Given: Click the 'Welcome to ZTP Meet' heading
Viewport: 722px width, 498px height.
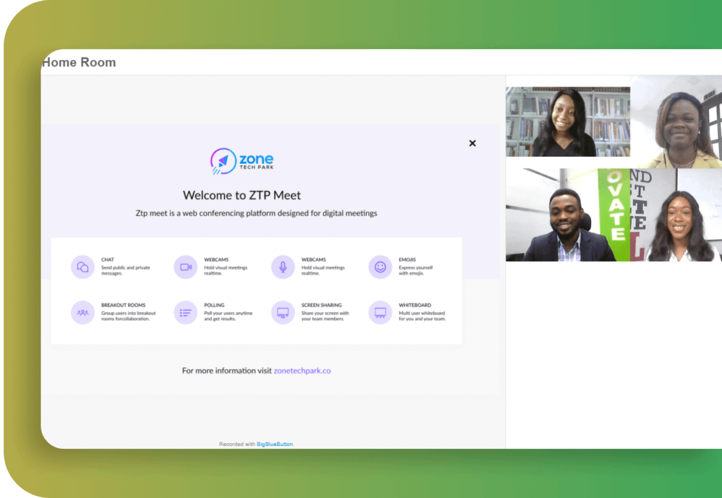Looking at the screenshot, I should click(x=242, y=195).
